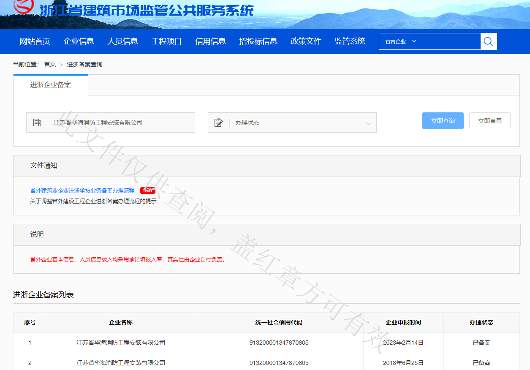Open 省外建筑业企业进浙承接业务备案办理流程 link
Image resolution: width=530 pixels, height=370 pixels.
82,190
